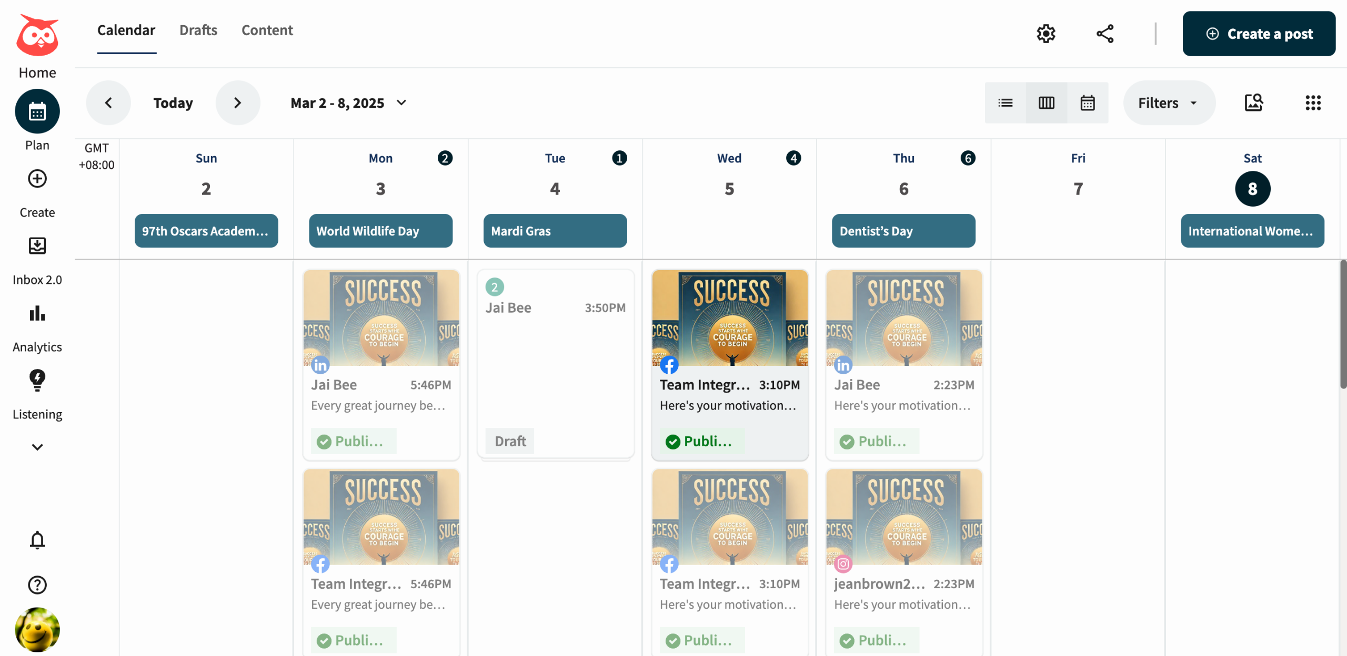Screen dimensions: 1347x656
Task: Open the settings gear icon
Action: coord(1046,34)
